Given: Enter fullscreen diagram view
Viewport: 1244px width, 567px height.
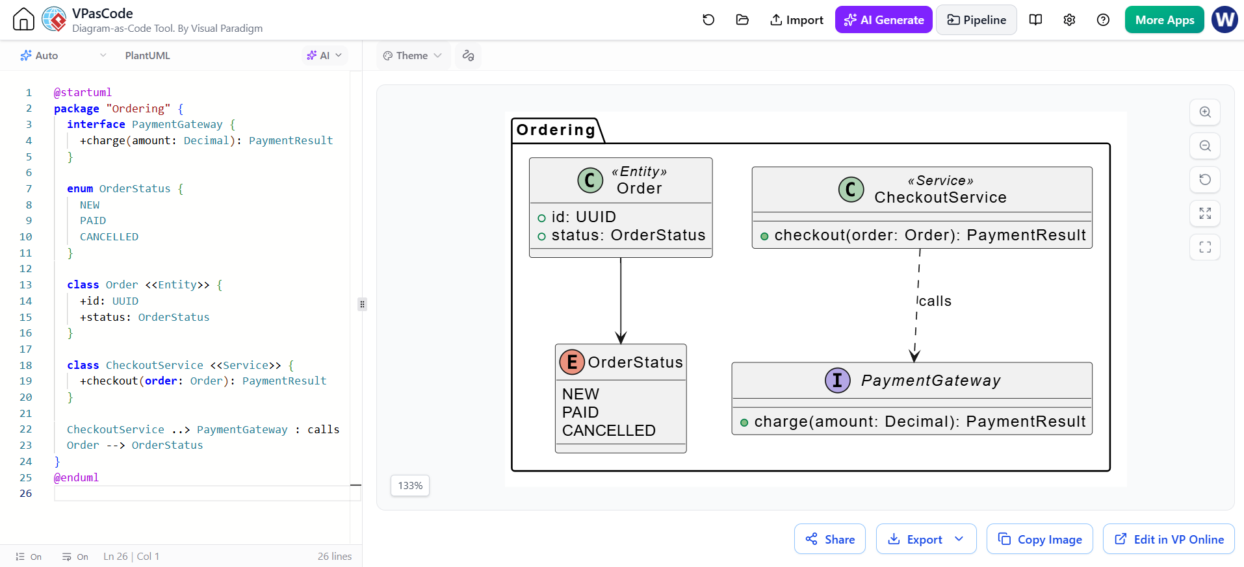Looking at the screenshot, I should (x=1205, y=247).
